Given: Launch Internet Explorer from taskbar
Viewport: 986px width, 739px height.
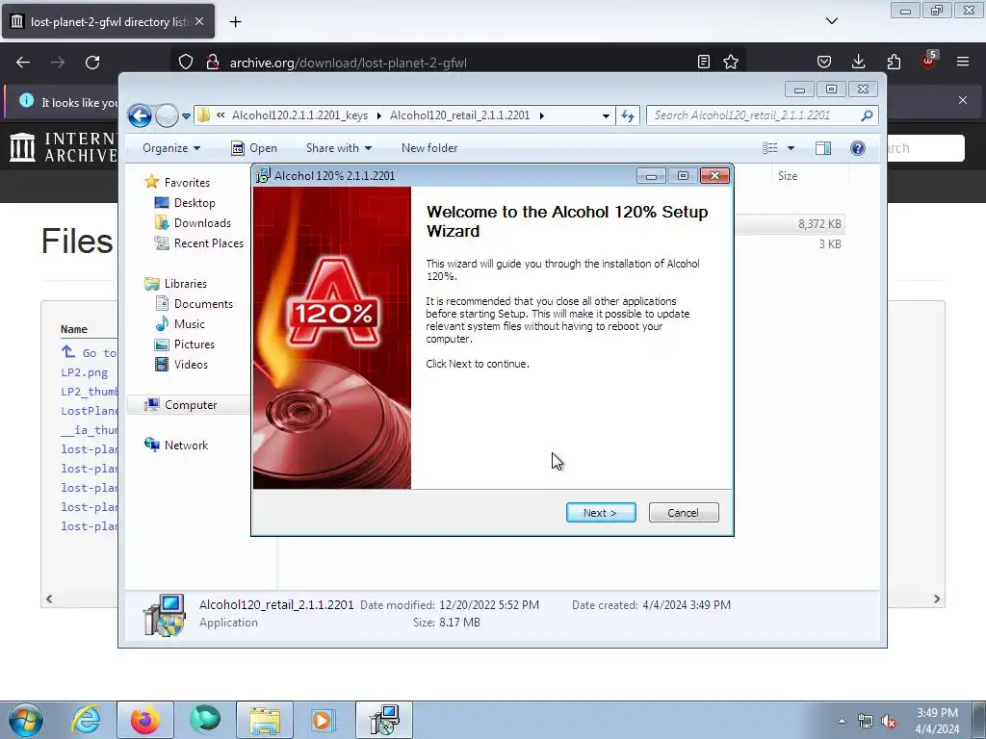Looking at the screenshot, I should 86,720.
